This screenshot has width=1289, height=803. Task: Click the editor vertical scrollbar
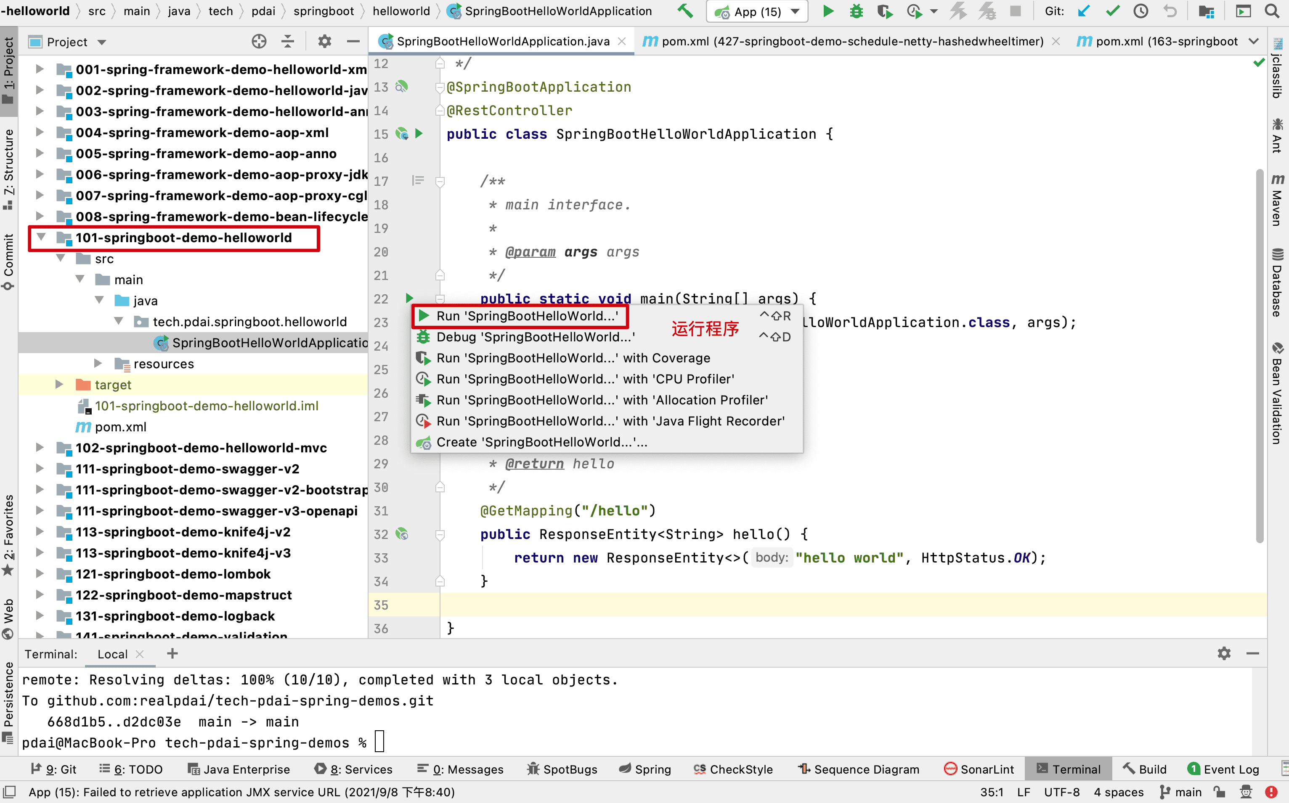click(1260, 356)
